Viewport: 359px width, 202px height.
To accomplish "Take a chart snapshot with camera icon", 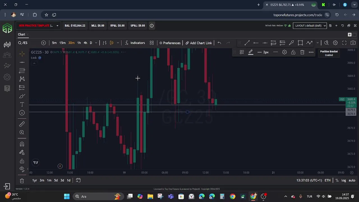I will [x=353, y=43].
